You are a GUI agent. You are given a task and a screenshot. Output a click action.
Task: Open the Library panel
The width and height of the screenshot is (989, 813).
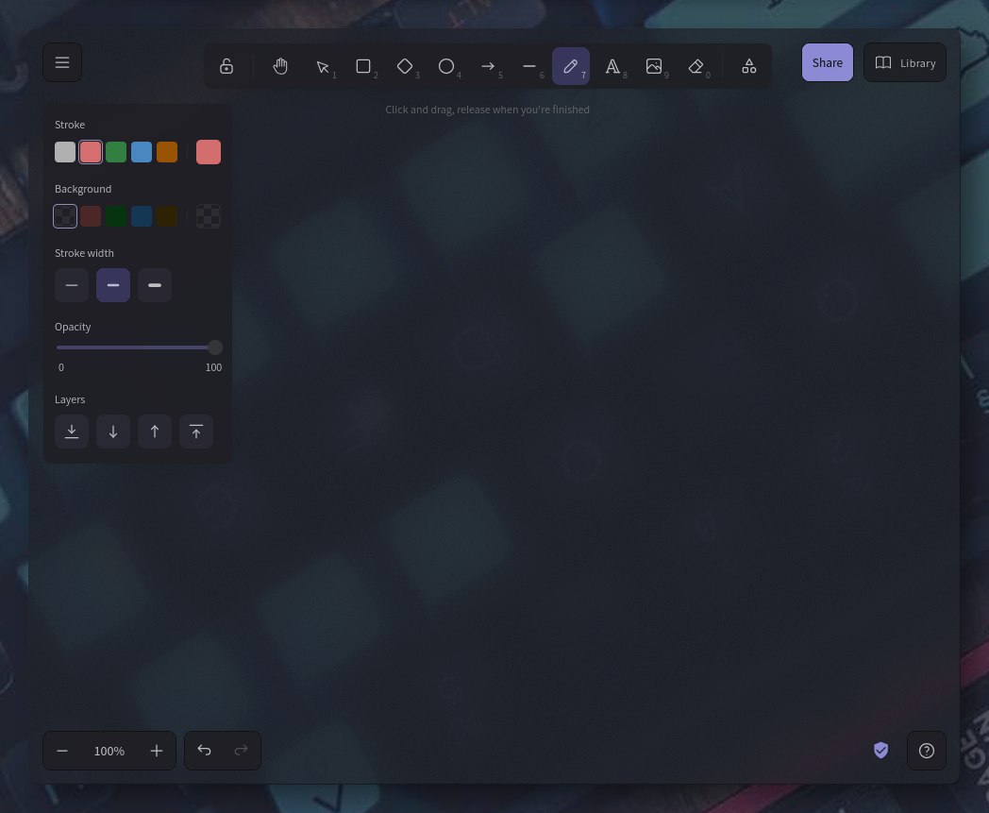905,62
